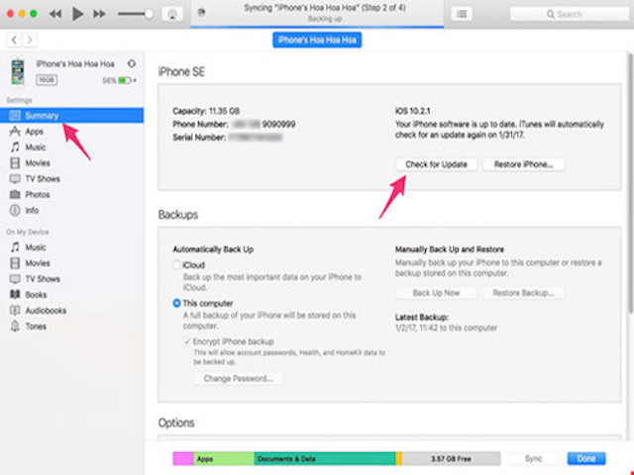Click Documents & Data storage segment

pyautogui.click(x=325, y=459)
